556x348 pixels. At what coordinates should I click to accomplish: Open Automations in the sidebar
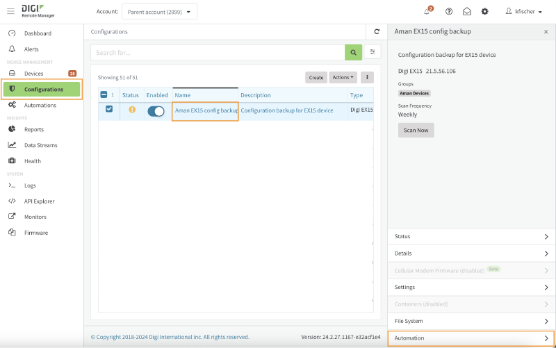(40, 106)
